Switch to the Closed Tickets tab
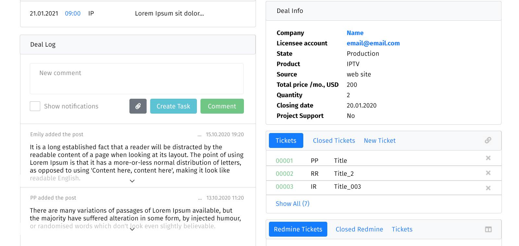This screenshot has width=519, height=246. (334, 140)
